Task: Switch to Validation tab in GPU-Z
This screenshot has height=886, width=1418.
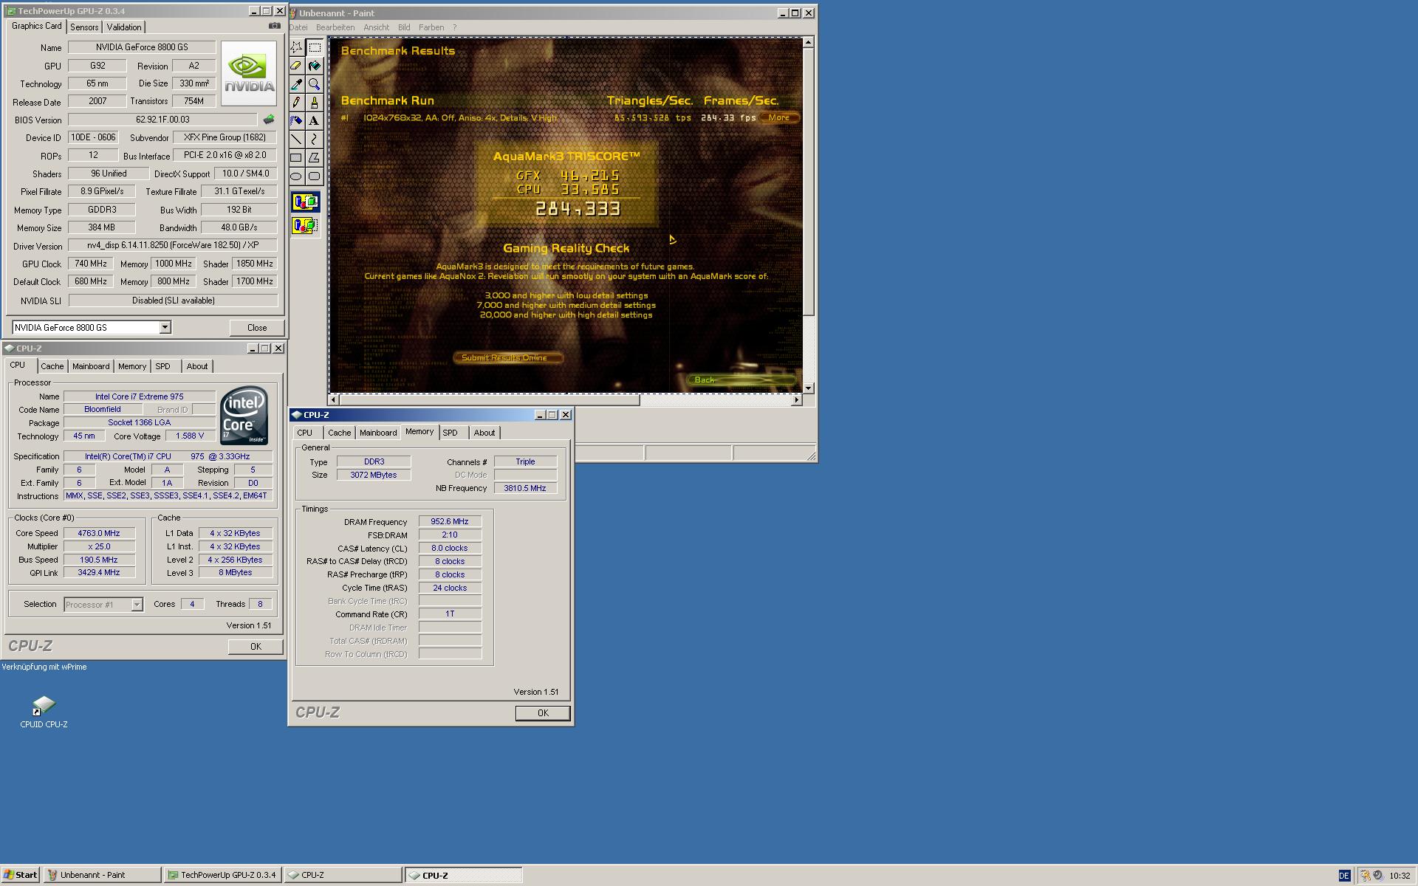Action: coord(124,27)
